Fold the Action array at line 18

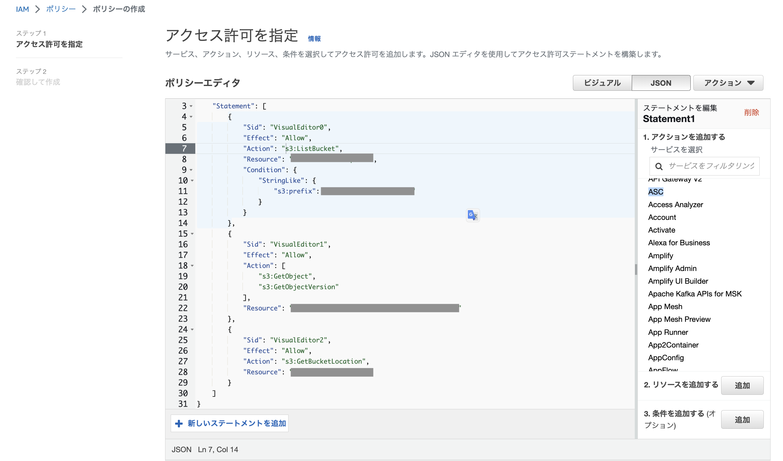pyautogui.click(x=192, y=266)
